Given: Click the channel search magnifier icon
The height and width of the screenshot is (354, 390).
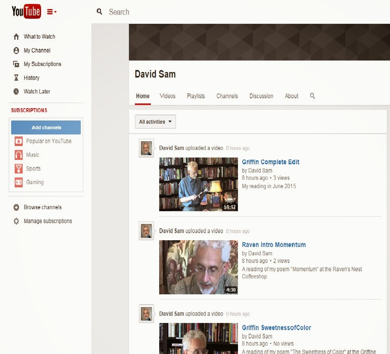Looking at the screenshot, I should 312,96.
